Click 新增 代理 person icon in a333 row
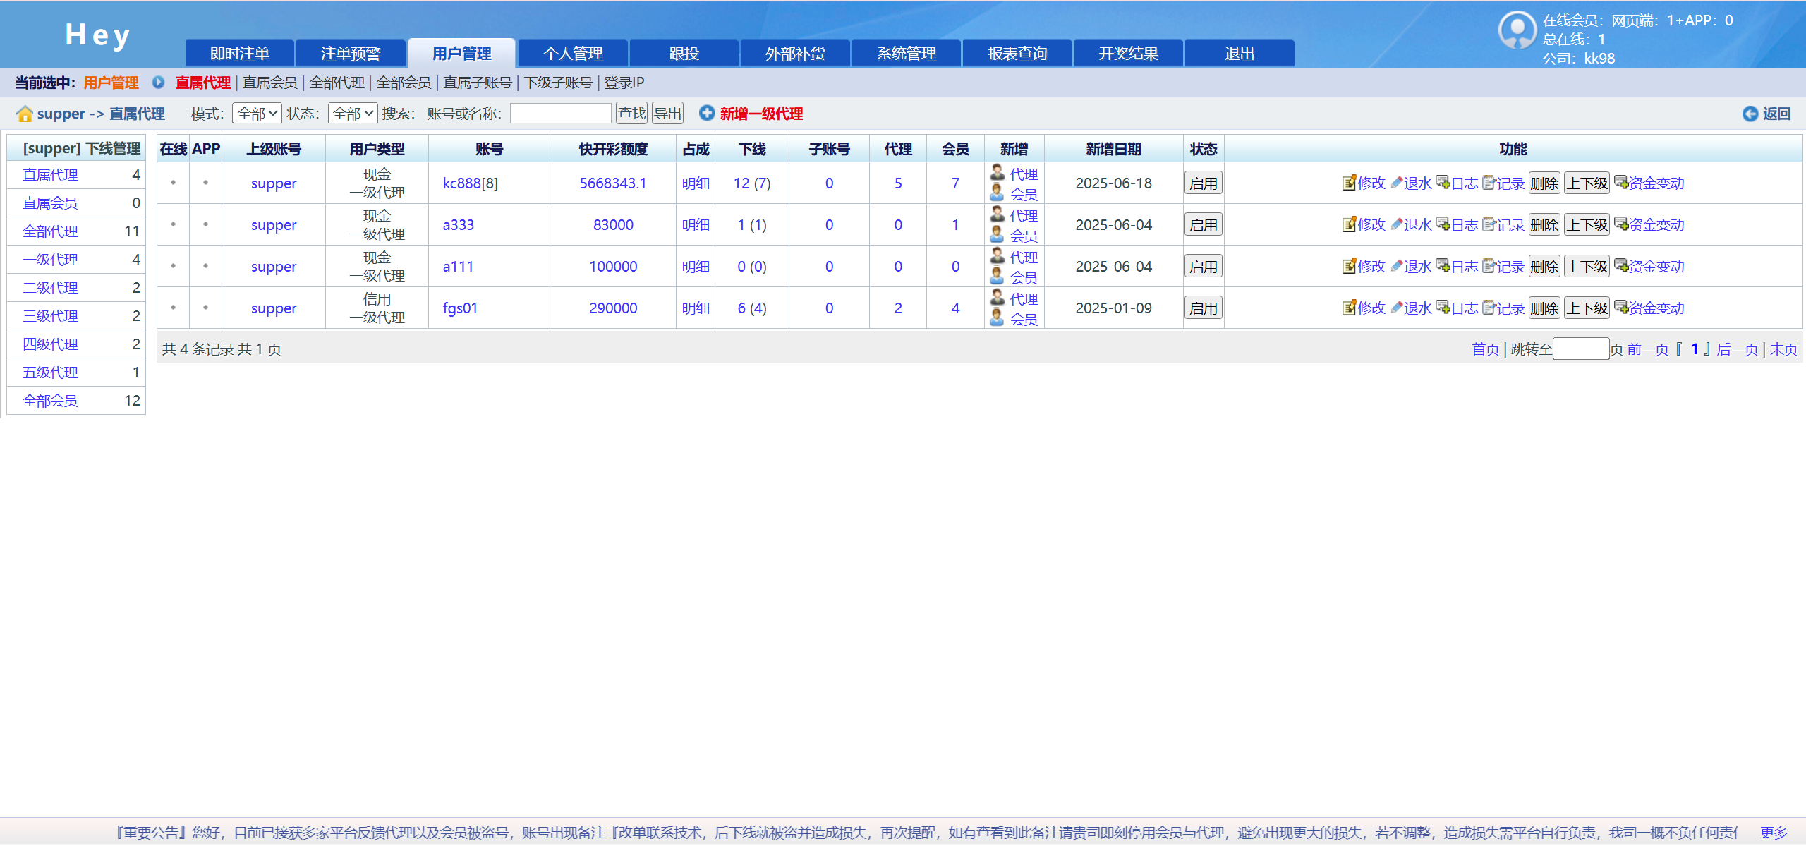Viewport: 1806px width, 846px height. 997,214
